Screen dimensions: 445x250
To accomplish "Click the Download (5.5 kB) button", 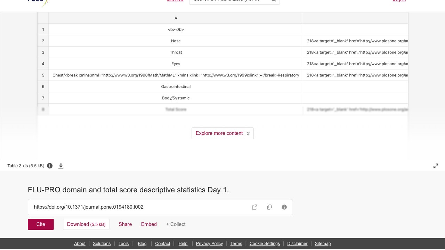I will [x=86, y=224].
